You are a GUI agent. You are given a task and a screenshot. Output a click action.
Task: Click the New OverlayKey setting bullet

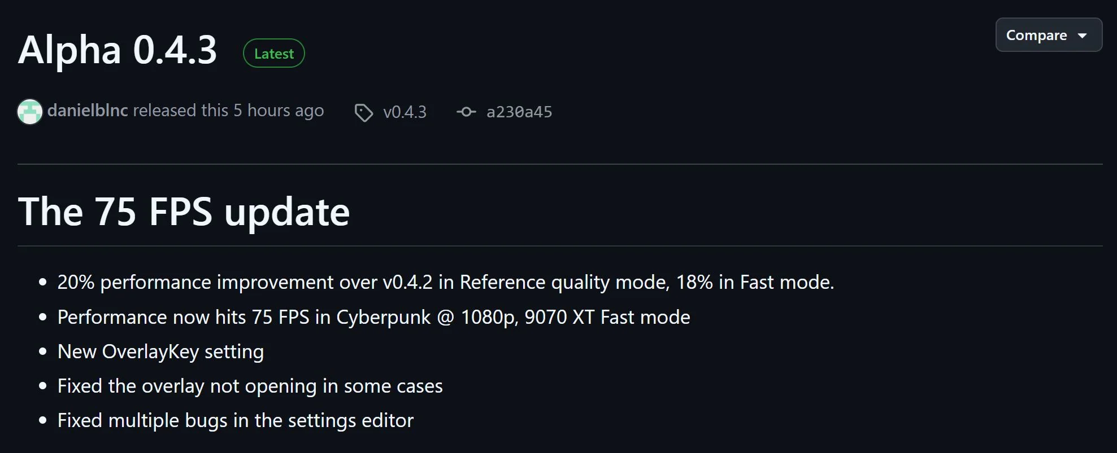pos(160,351)
